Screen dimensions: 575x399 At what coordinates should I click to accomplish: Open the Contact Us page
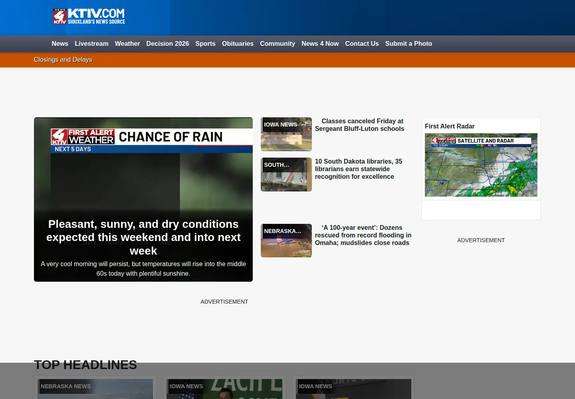(x=362, y=44)
